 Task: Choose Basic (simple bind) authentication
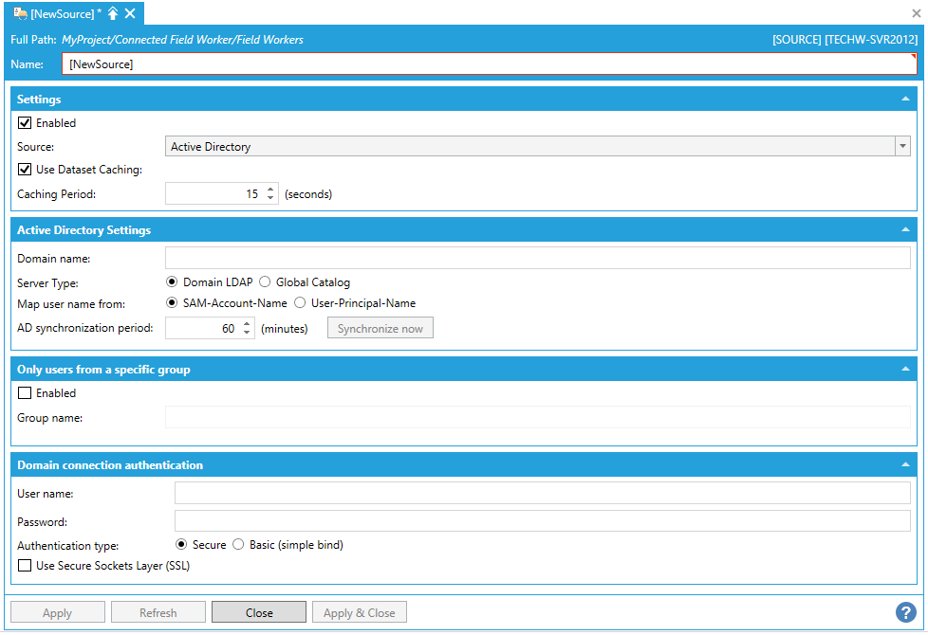(x=239, y=545)
